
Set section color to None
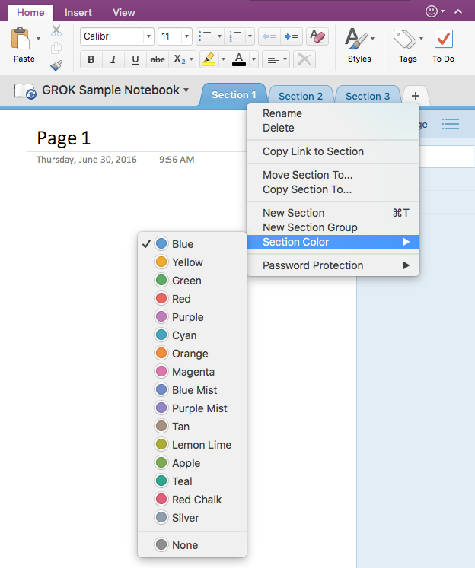point(192,545)
